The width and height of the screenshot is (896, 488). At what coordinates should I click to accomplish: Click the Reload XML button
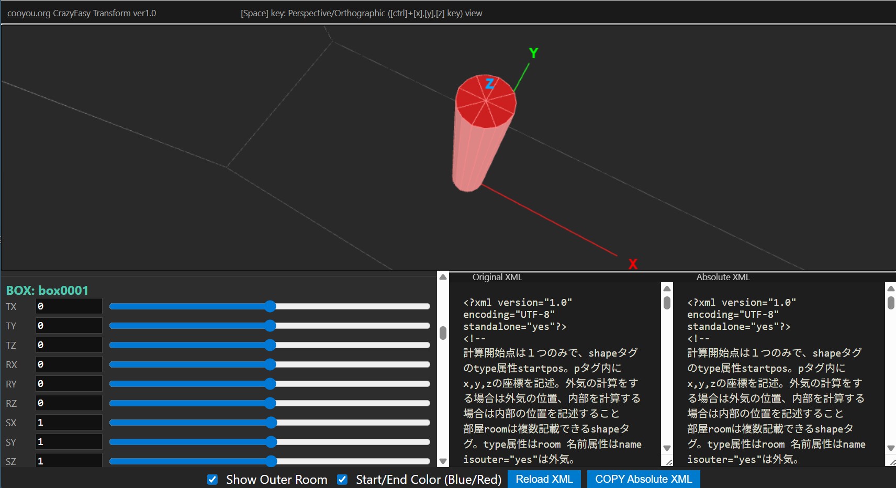544,479
